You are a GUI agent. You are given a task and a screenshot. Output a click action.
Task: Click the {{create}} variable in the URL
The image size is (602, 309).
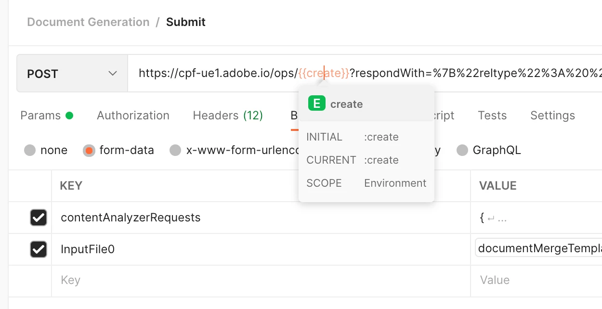click(324, 74)
